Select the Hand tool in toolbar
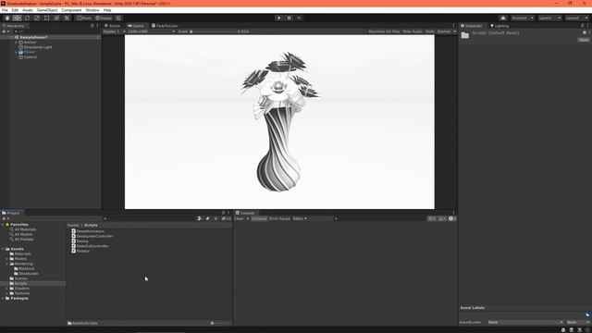Image resolution: width=592 pixels, height=333 pixels. [7, 18]
